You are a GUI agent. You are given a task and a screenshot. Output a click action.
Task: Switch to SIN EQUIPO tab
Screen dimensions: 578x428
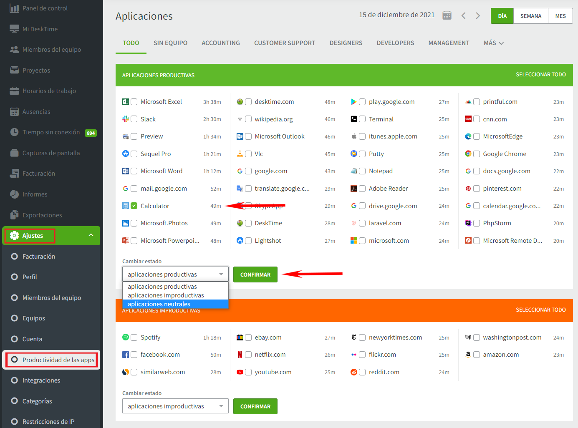coord(170,43)
